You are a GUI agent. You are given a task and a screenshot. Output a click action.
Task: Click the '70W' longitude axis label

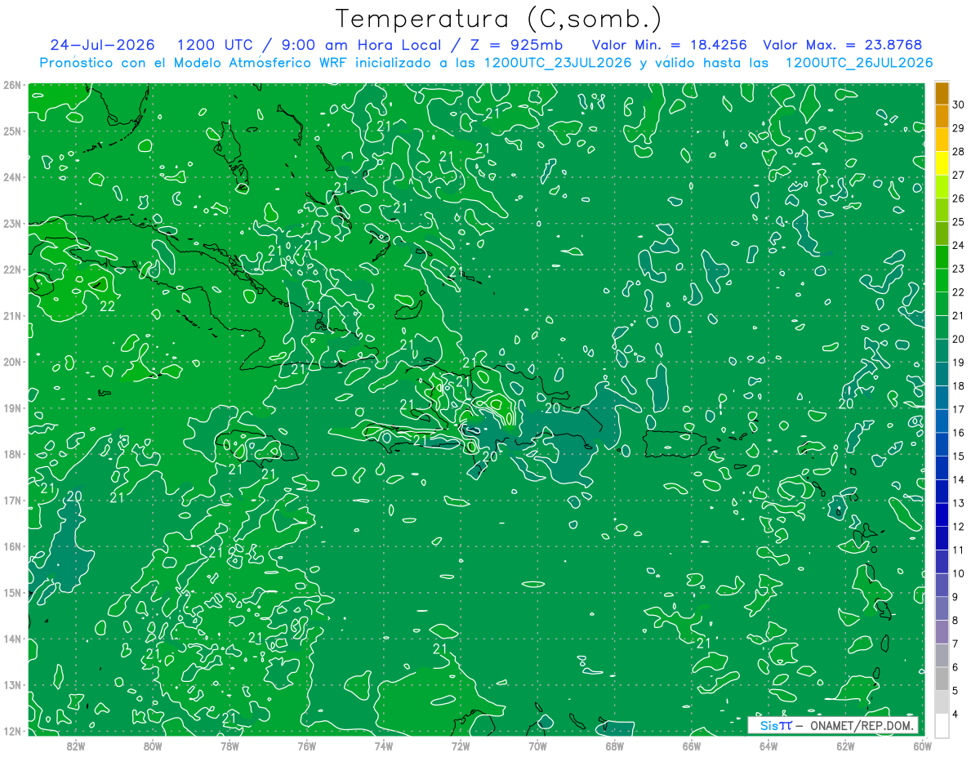pyautogui.click(x=537, y=745)
